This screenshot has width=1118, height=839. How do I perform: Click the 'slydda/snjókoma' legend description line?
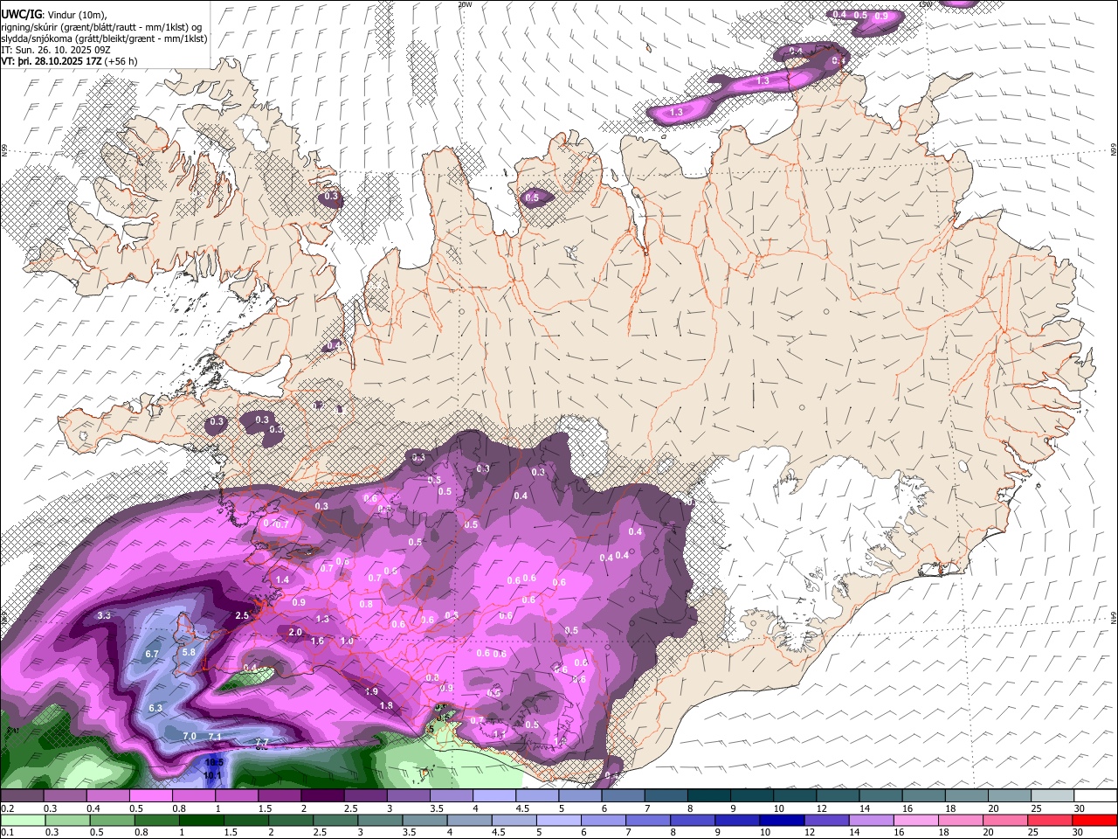104,39
